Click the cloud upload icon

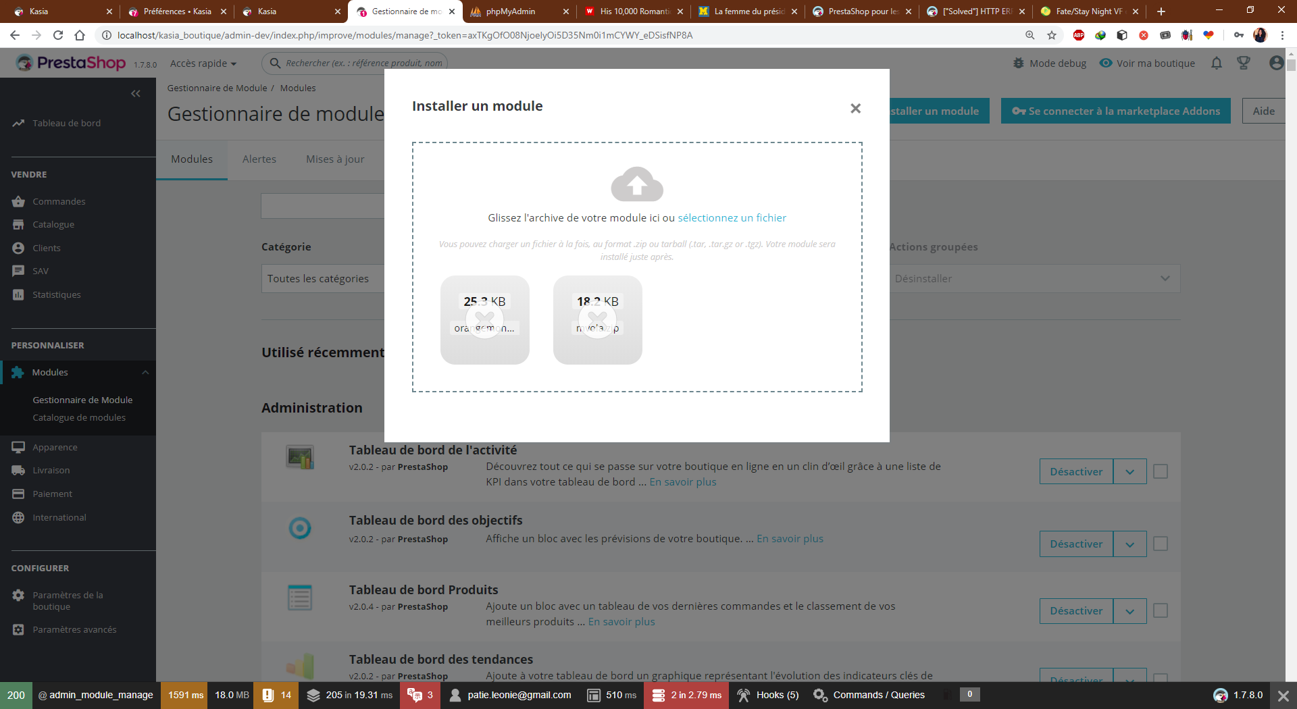click(x=637, y=184)
